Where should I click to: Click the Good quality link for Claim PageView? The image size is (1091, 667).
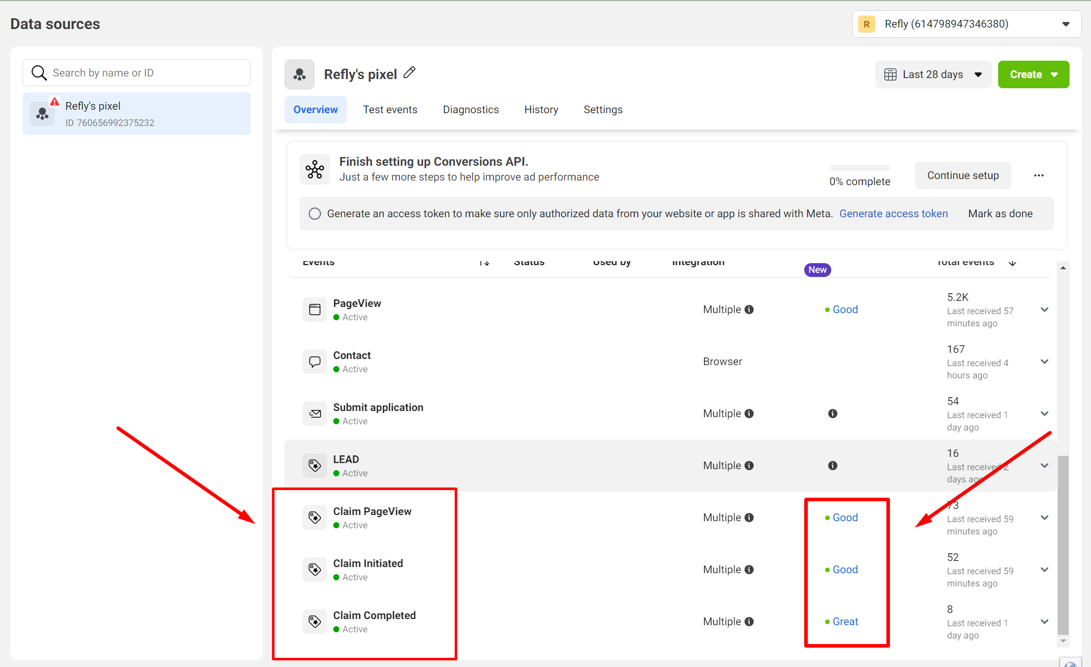845,518
